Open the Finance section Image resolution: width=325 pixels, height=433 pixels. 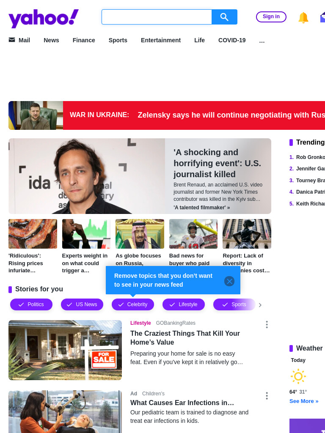tap(84, 40)
